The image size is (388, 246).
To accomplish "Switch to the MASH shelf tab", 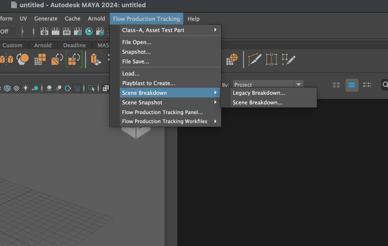I will click(x=103, y=45).
